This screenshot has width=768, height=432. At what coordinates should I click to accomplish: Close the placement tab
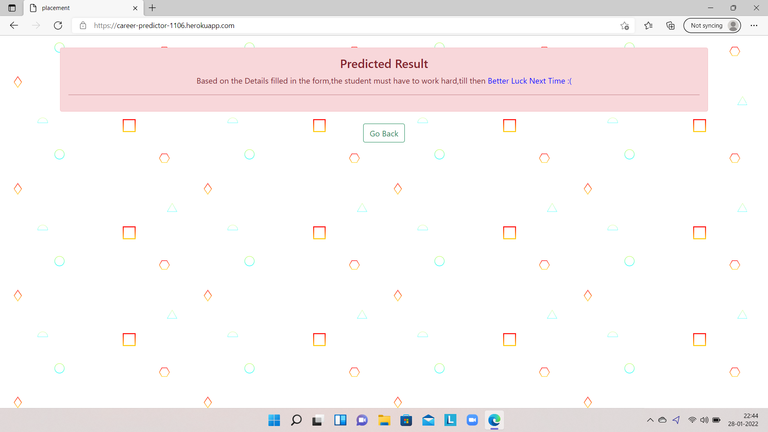pos(135,8)
